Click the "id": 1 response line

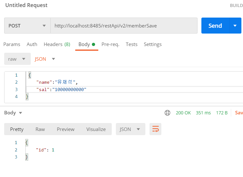pos(45,150)
